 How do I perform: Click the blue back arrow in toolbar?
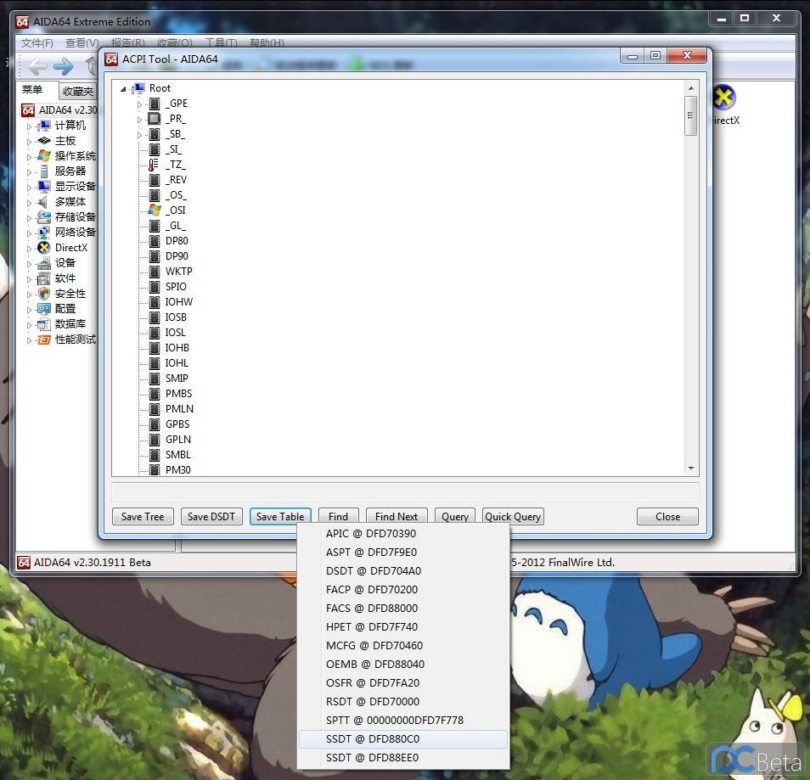[x=37, y=67]
